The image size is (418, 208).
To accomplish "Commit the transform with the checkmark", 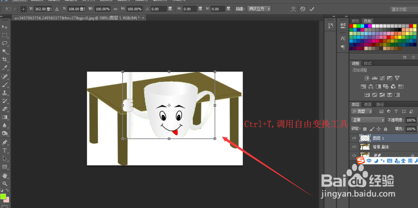I will coord(312,9).
